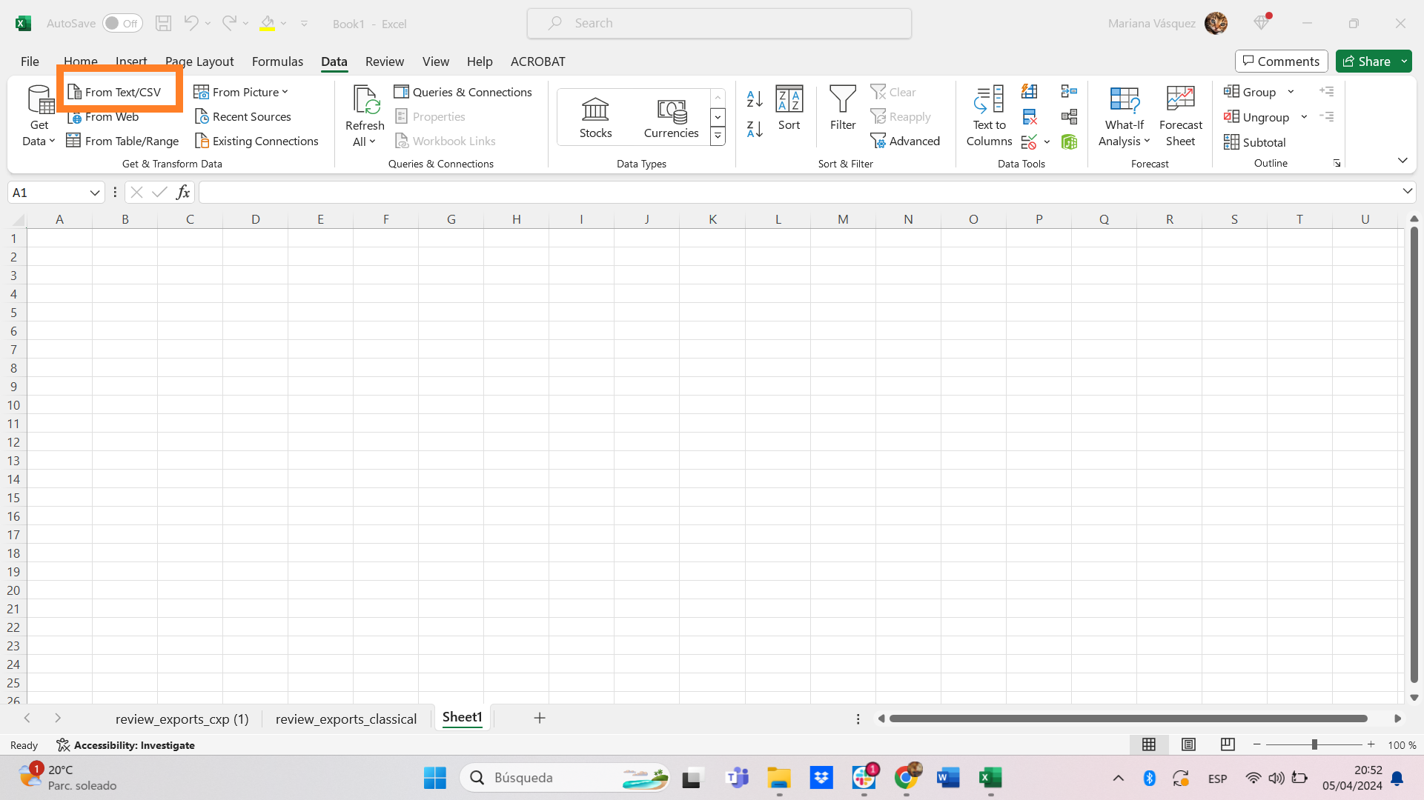Switch to the Review tab
Viewport: 1424px width, 800px height.
tap(385, 61)
